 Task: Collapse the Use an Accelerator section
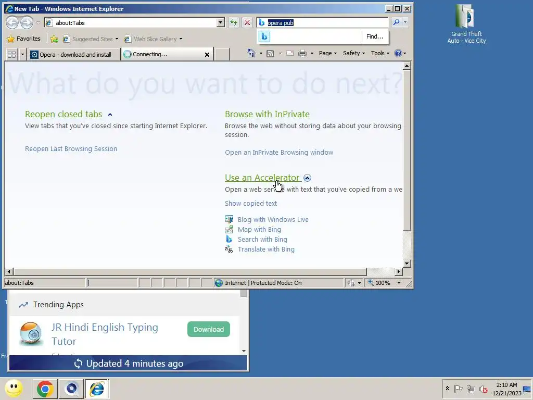tap(307, 178)
